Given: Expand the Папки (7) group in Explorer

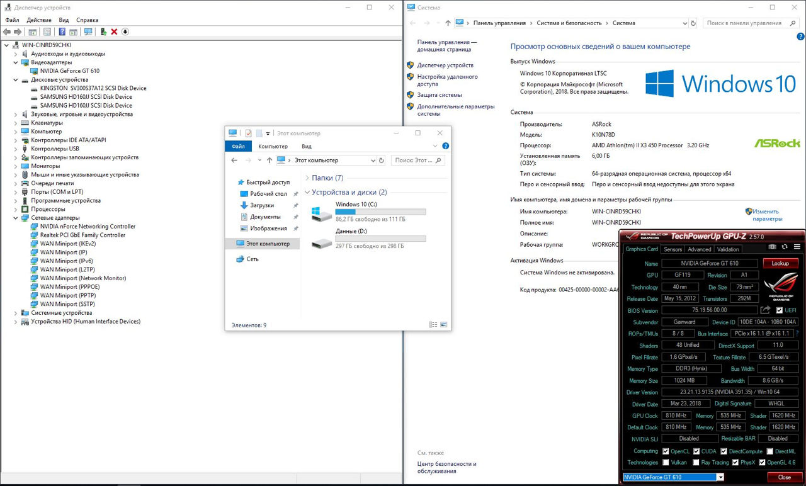Looking at the screenshot, I should click(x=307, y=178).
